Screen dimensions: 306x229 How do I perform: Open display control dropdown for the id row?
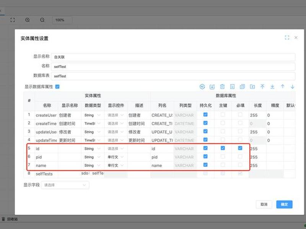(116, 149)
